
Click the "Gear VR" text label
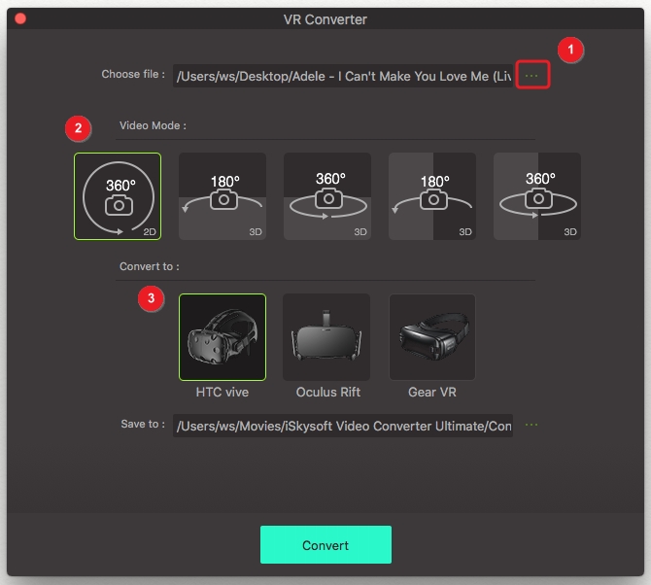432,393
